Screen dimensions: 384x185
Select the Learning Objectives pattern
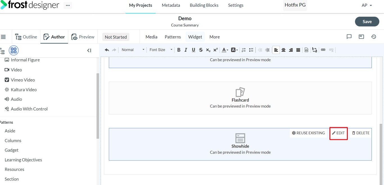tap(23, 160)
